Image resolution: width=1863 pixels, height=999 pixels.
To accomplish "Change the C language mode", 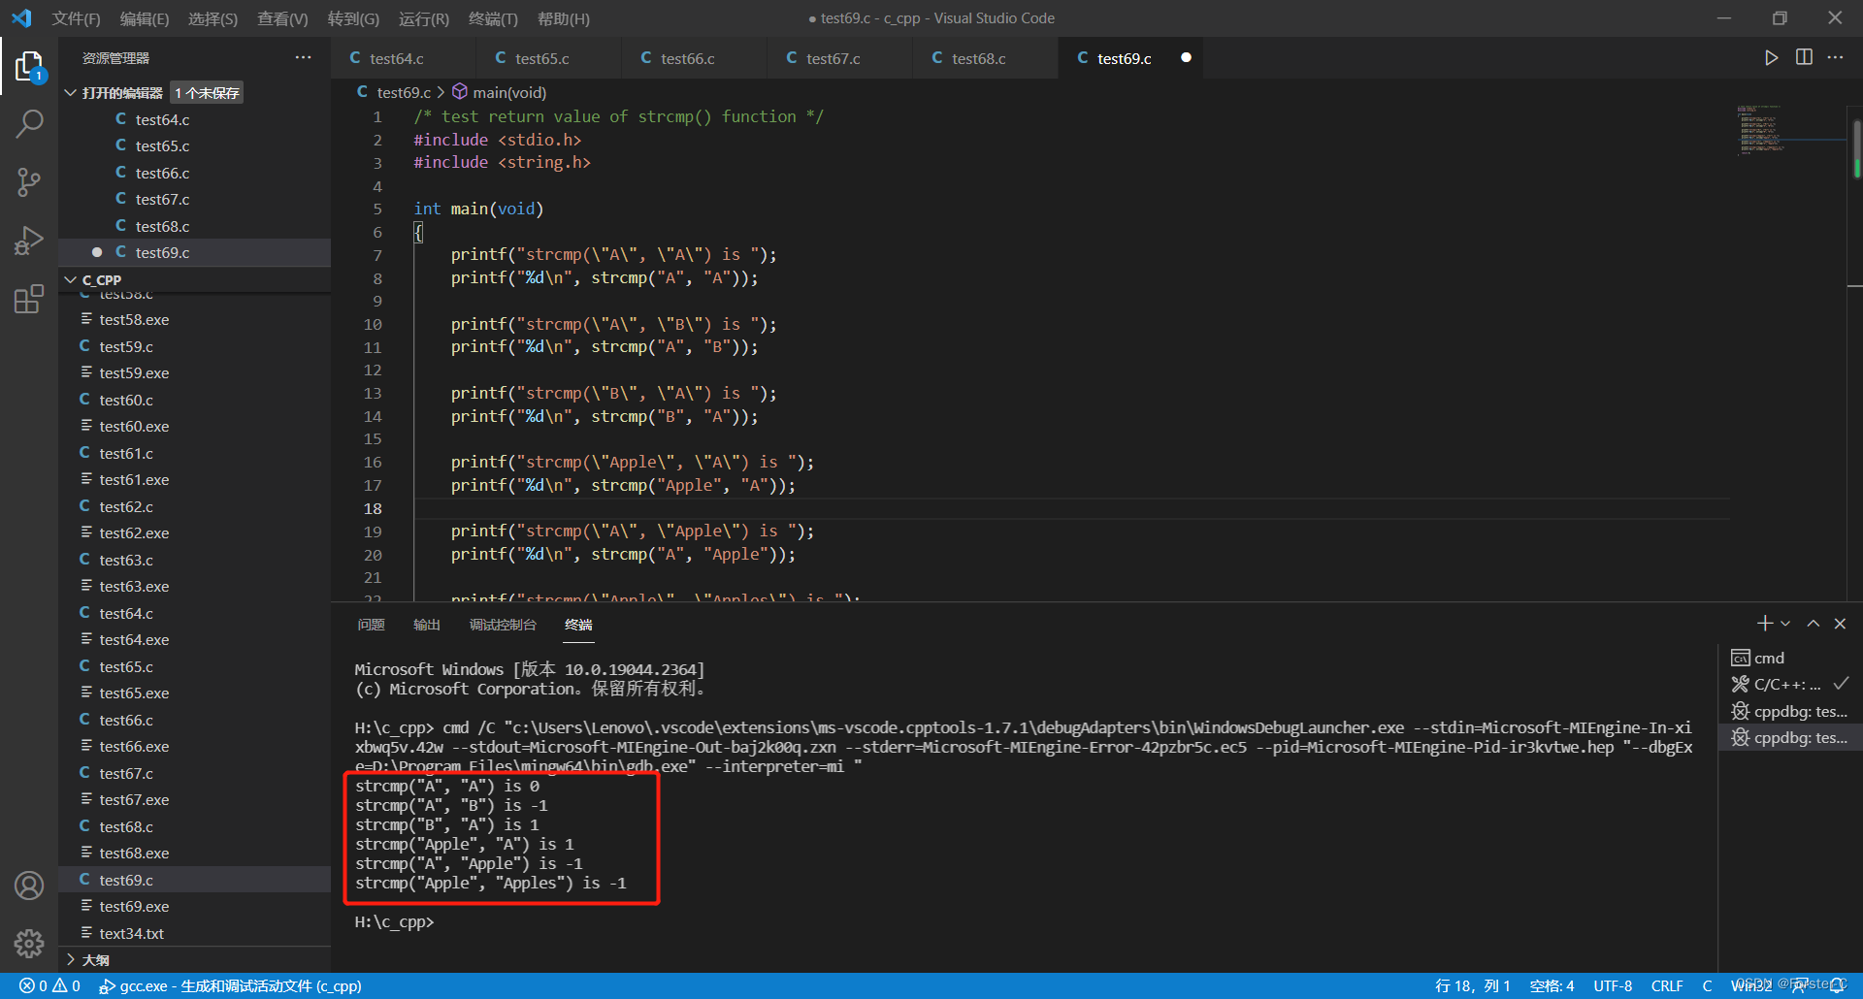I will click(1707, 986).
